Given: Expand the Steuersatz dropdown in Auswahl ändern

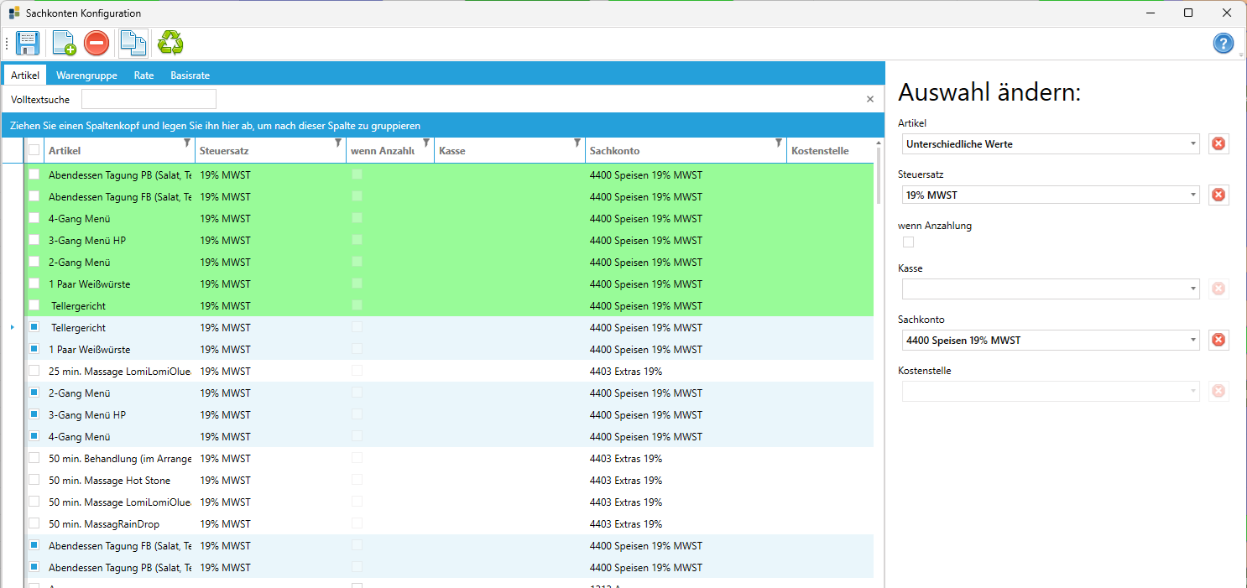Looking at the screenshot, I should tap(1193, 195).
